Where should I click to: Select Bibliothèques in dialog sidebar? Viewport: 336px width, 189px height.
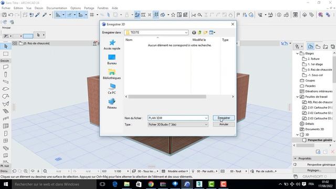tap(112, 75)
